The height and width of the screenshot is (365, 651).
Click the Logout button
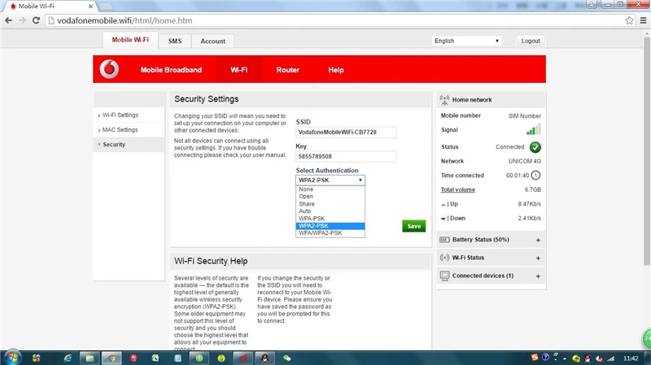point(531,41)
